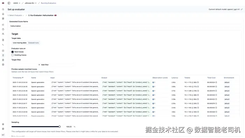Toggle the sidebar panel icon
Viewport: 245px width, 138px height.
(9, 3)
